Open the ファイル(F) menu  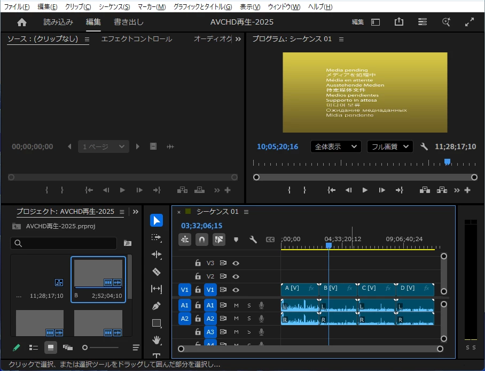[x=17, y=6]
